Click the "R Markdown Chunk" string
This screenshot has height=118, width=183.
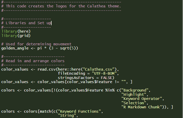142,107
